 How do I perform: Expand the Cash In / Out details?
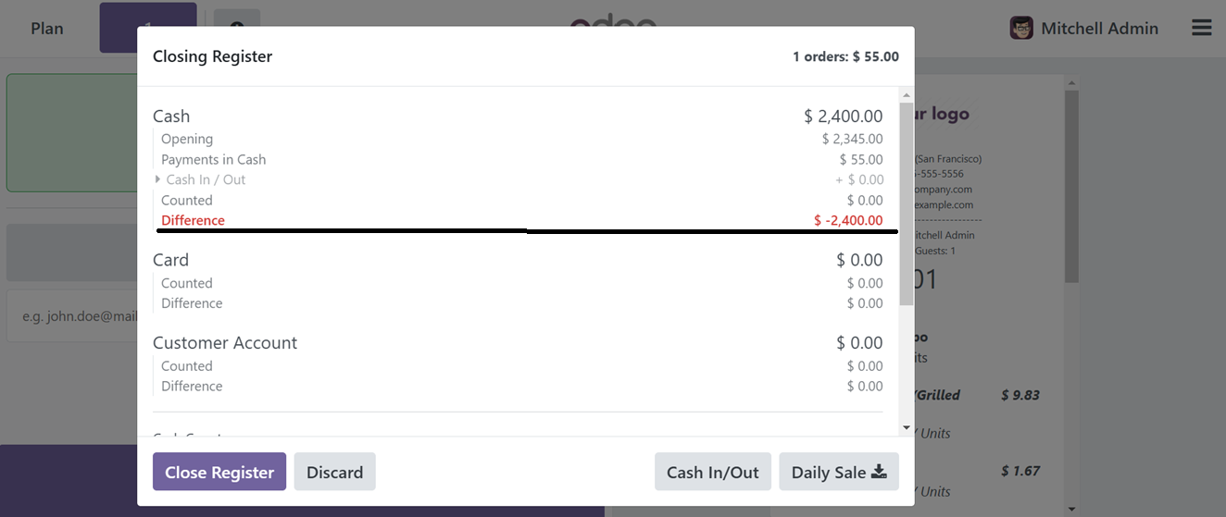(158, 179)
